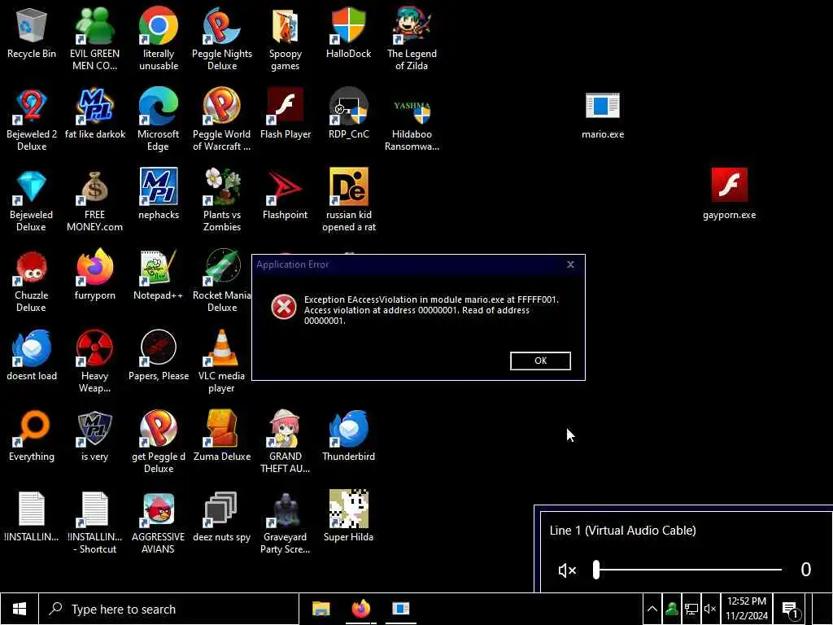This screenshot has height=625, width=833.
Task: Open the network tray icon
Action: 691,609
